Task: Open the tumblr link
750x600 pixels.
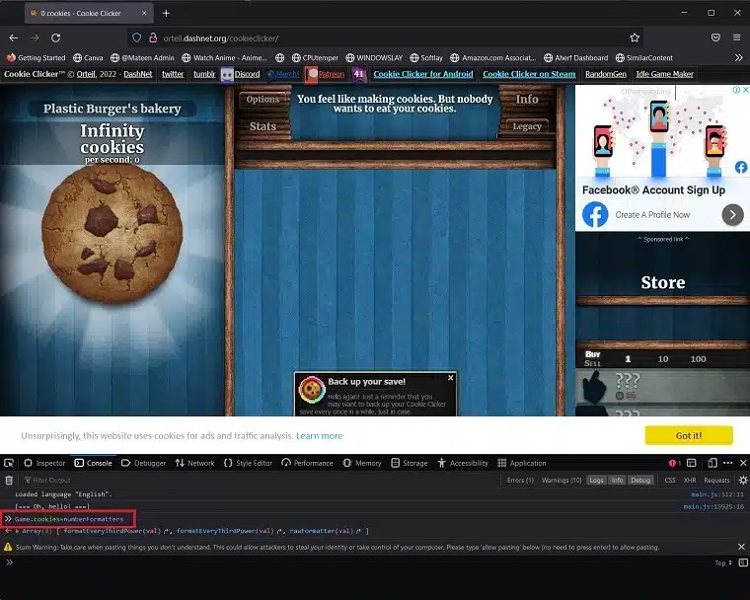Action: 204,74
